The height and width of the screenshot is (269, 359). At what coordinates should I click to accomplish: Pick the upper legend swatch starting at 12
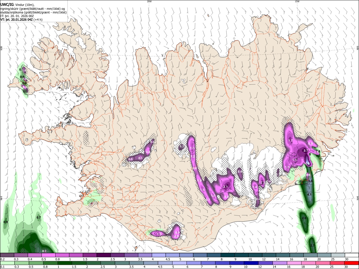[x=269, y=255]
